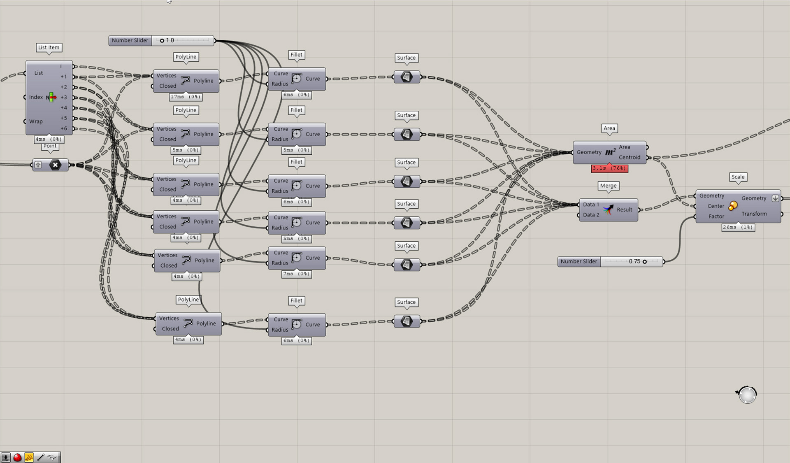Click the Closed input of top PolyLine

(x=167, y=86)
